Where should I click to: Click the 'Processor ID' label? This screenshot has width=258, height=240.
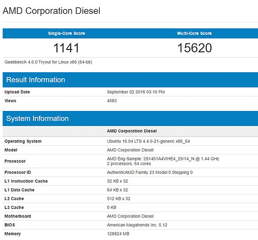pos(18,172)
